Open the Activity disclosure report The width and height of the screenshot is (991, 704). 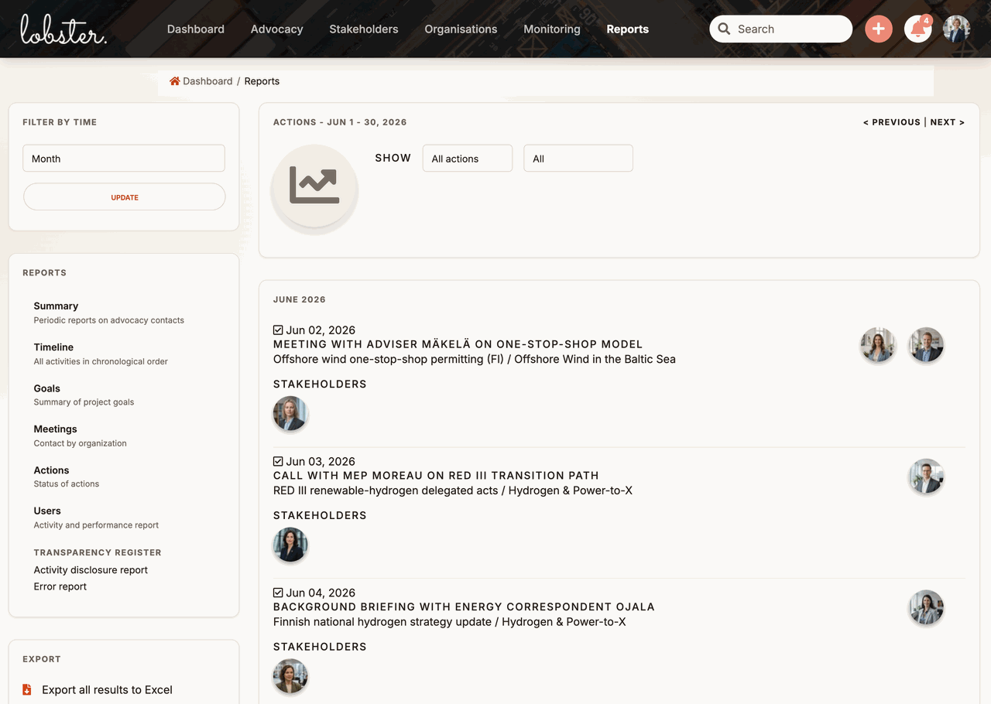(91, 570)
